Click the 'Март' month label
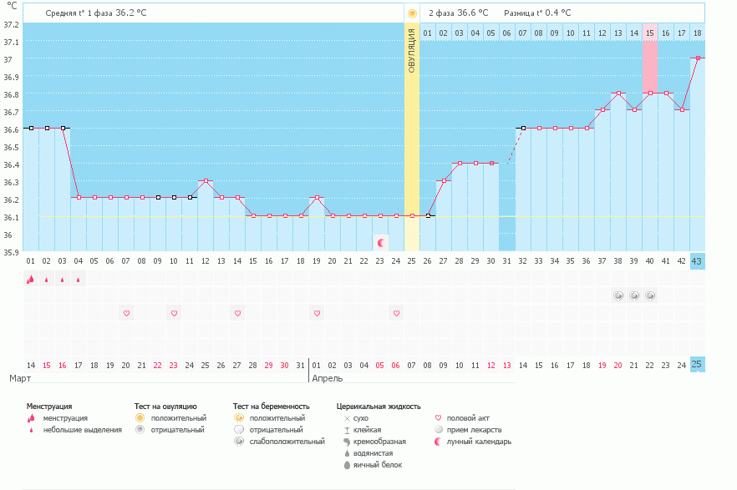The image size is (737, 490). [x=20, y=379]
